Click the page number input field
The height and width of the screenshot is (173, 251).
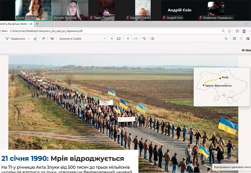point(128,39)
